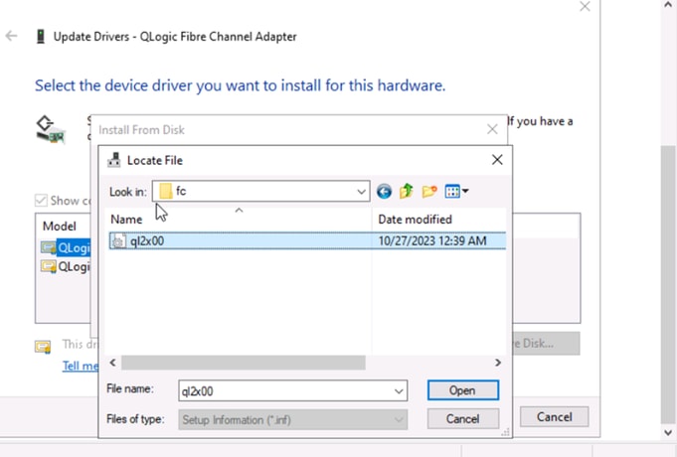Sort by the Date modified column header

click(x=438, y=220)
